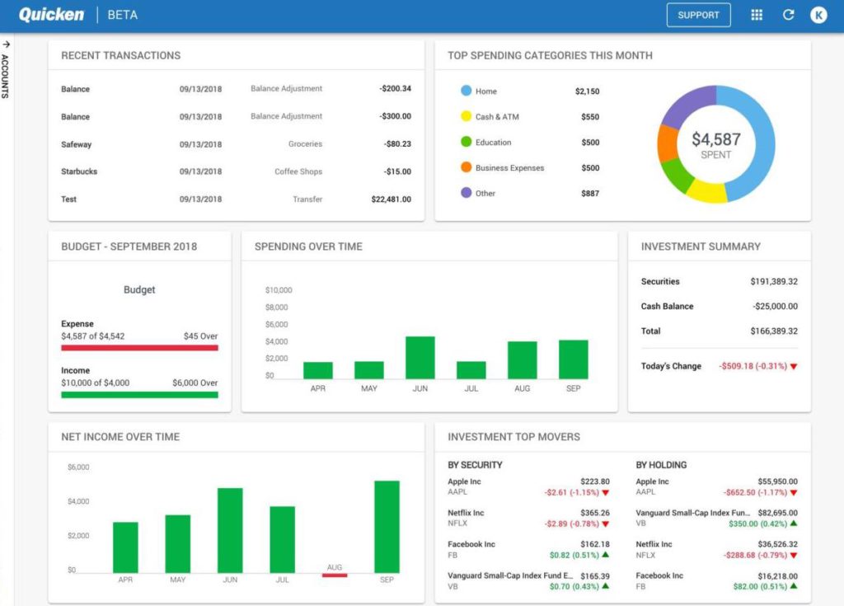This screenshot has width=844, height=606.
Task: Open the apps grid icon
Action: click(x=757, y=15)
